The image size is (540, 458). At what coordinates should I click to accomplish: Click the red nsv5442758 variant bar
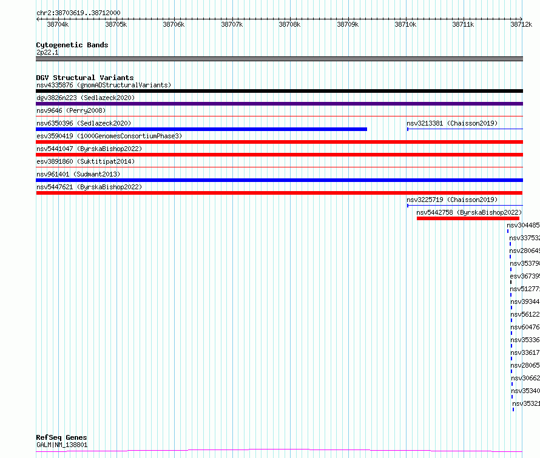(x=468, y=218)
